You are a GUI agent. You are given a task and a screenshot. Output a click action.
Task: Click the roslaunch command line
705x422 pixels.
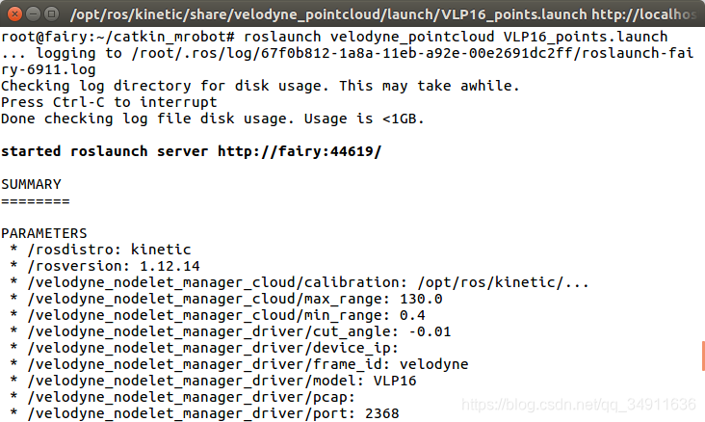click(334, 37)
